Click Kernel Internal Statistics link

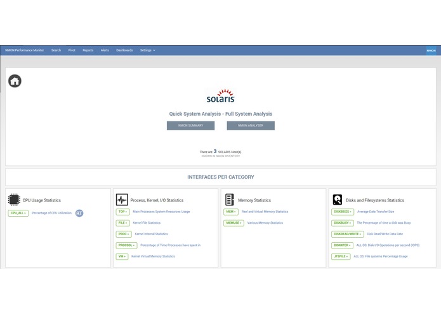click(151, 235)
